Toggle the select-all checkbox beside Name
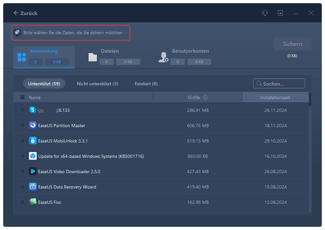This screenshot has width=325, height=230. click(x=22, y=97)
